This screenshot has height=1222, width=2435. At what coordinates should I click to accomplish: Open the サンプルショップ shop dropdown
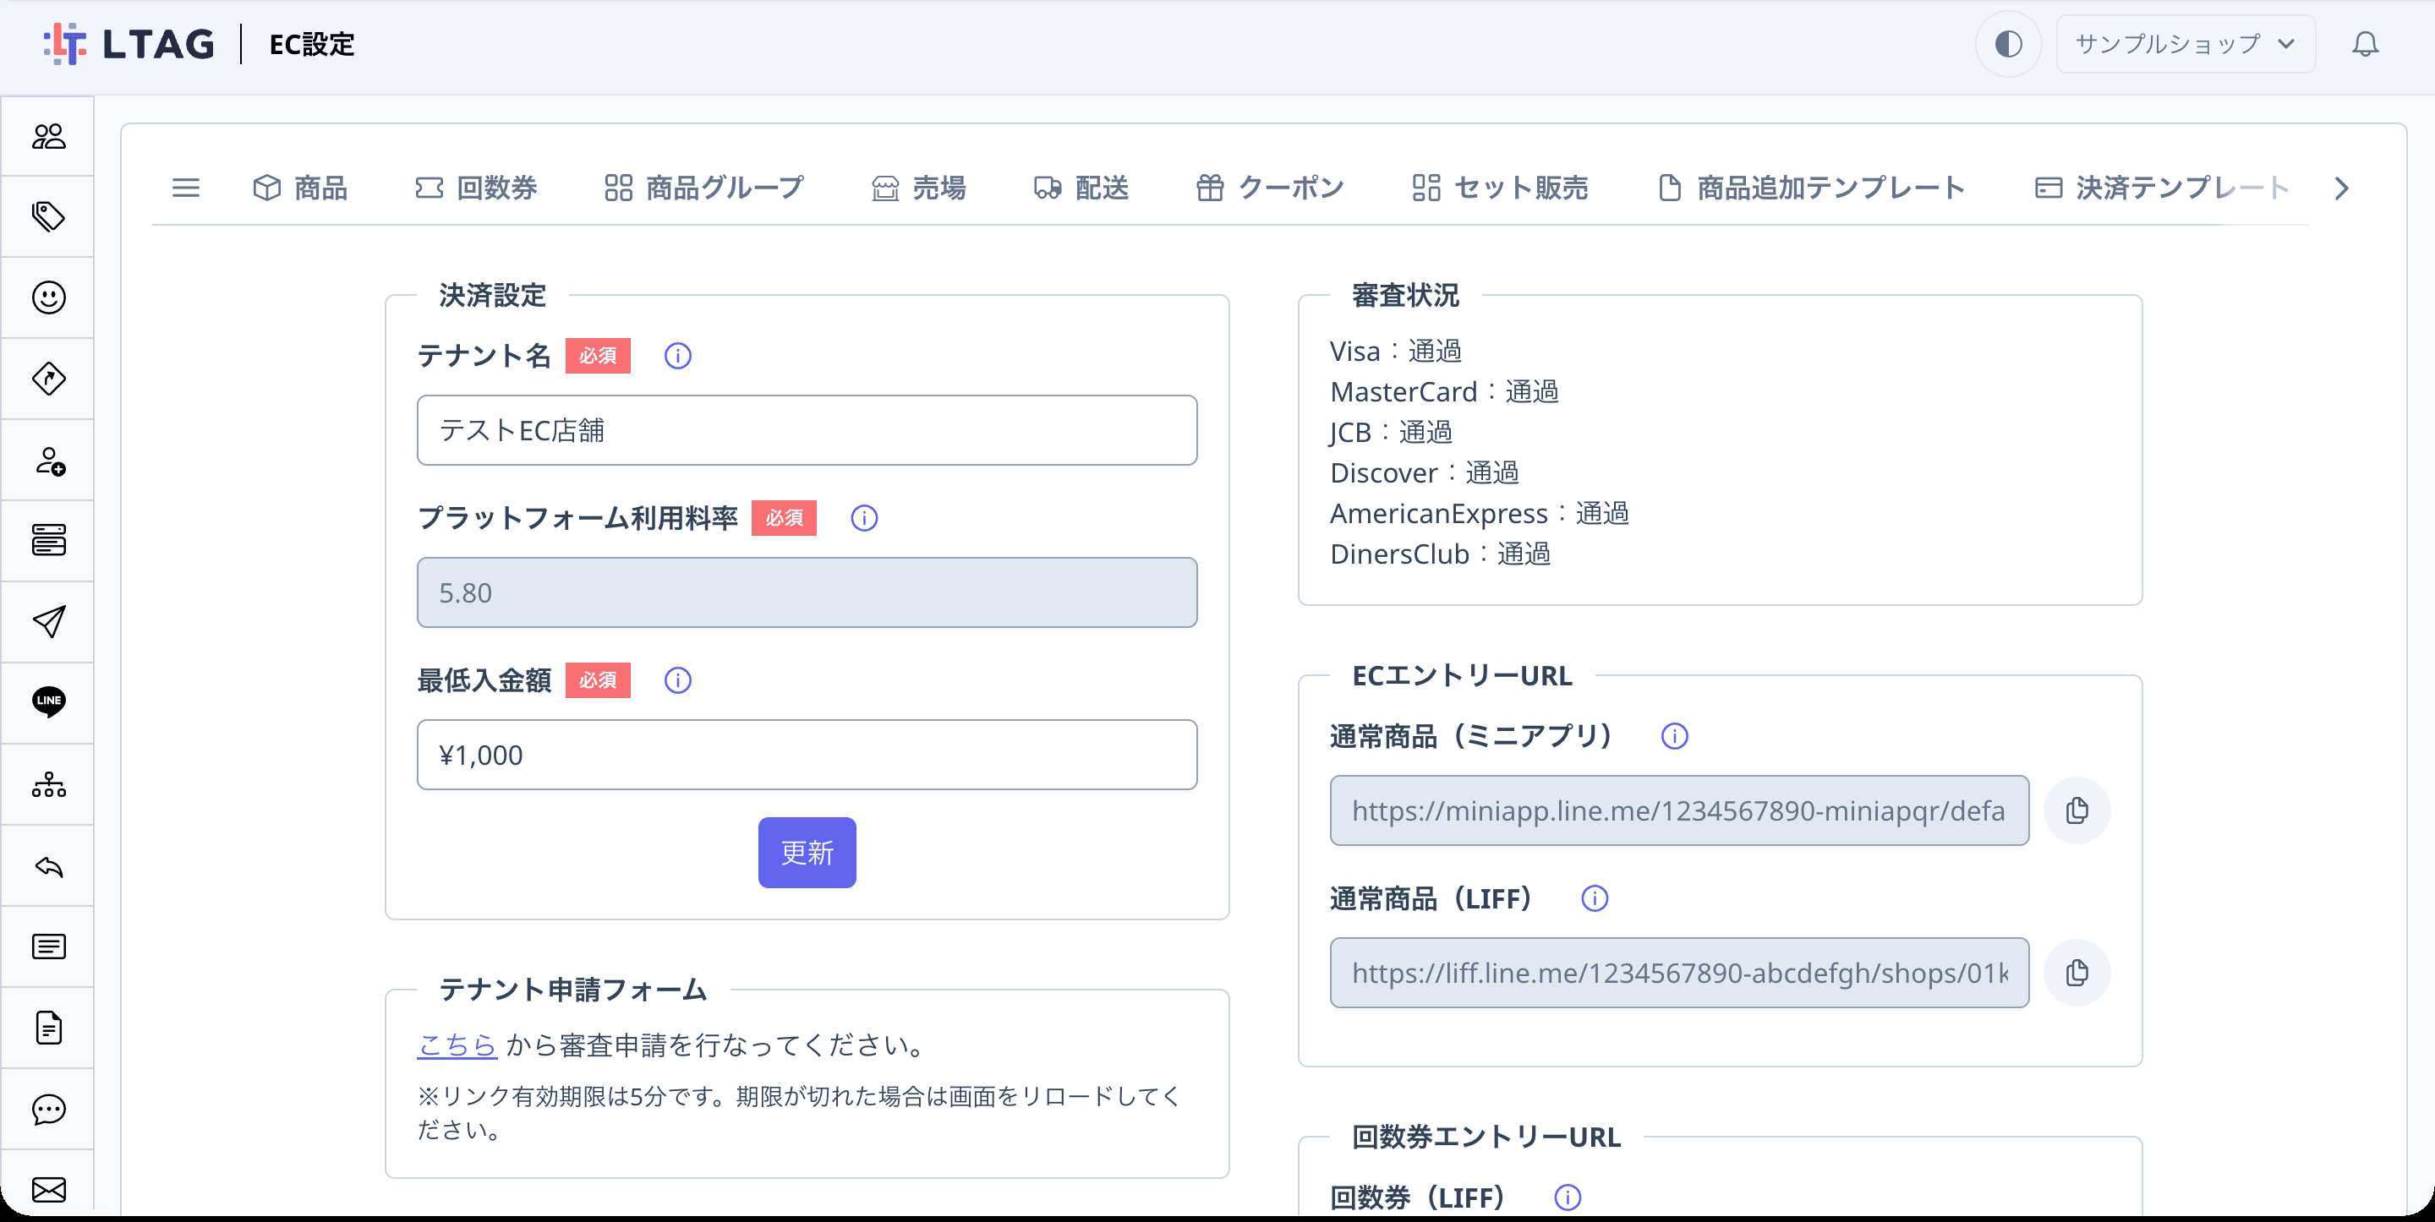coord(2186,45)
